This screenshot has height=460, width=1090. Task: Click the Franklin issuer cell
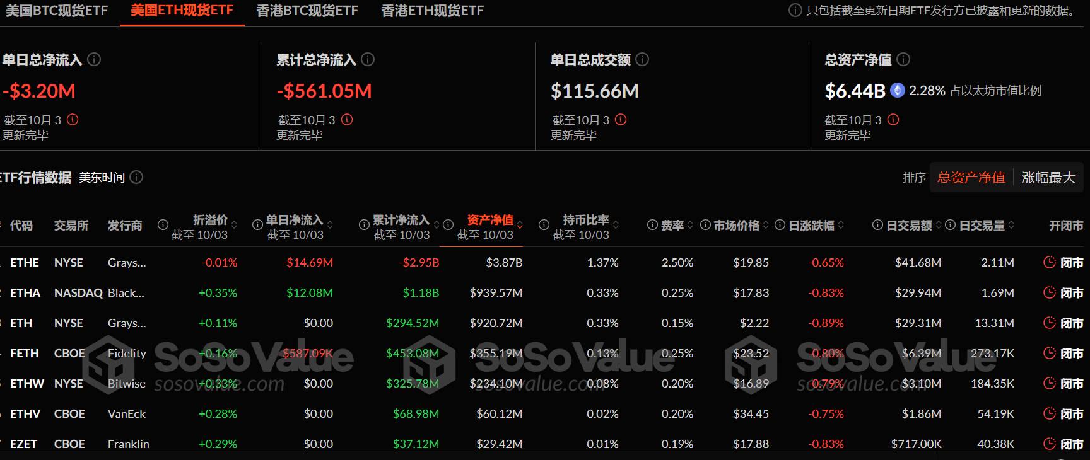(129, 444)
